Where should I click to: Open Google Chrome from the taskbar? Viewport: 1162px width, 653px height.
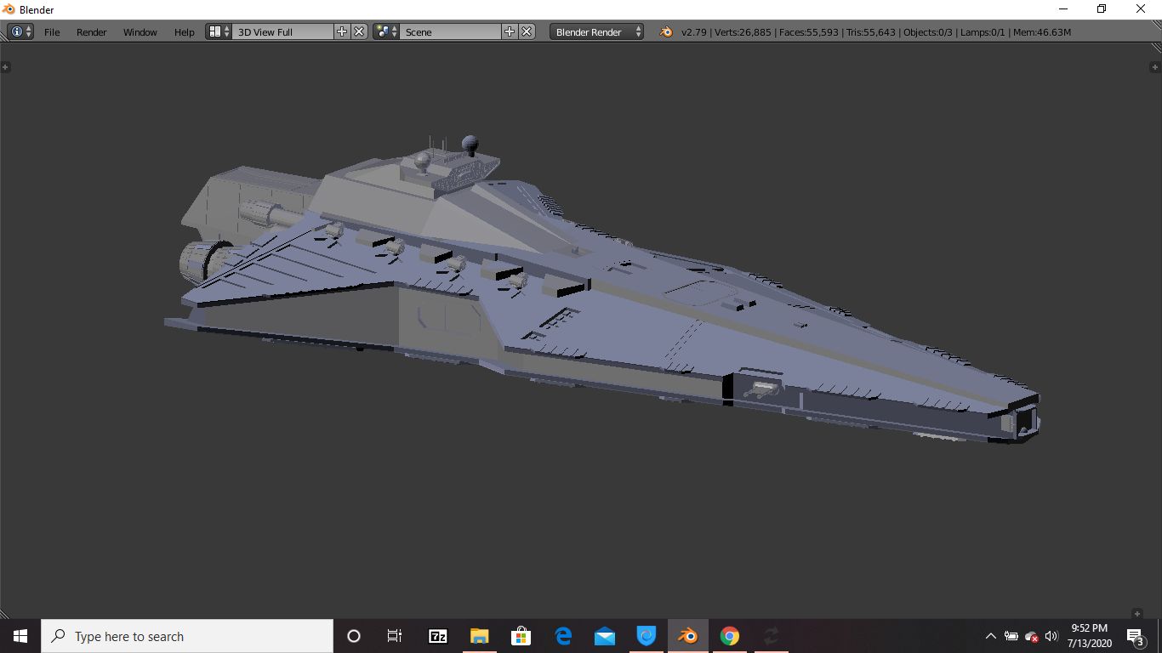(x=729, y=635)
